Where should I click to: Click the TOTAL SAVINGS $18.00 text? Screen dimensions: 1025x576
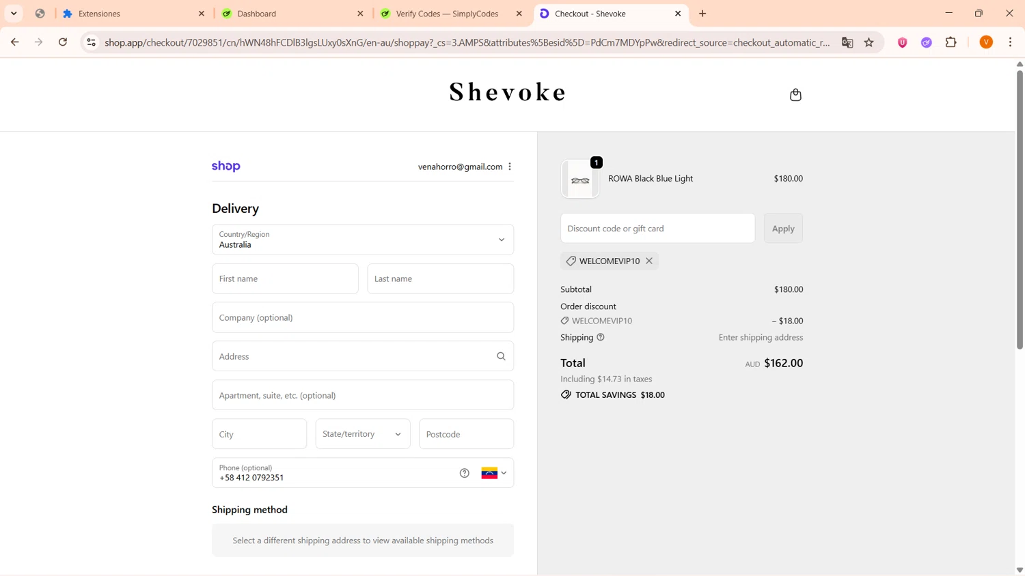pos(620,395)
